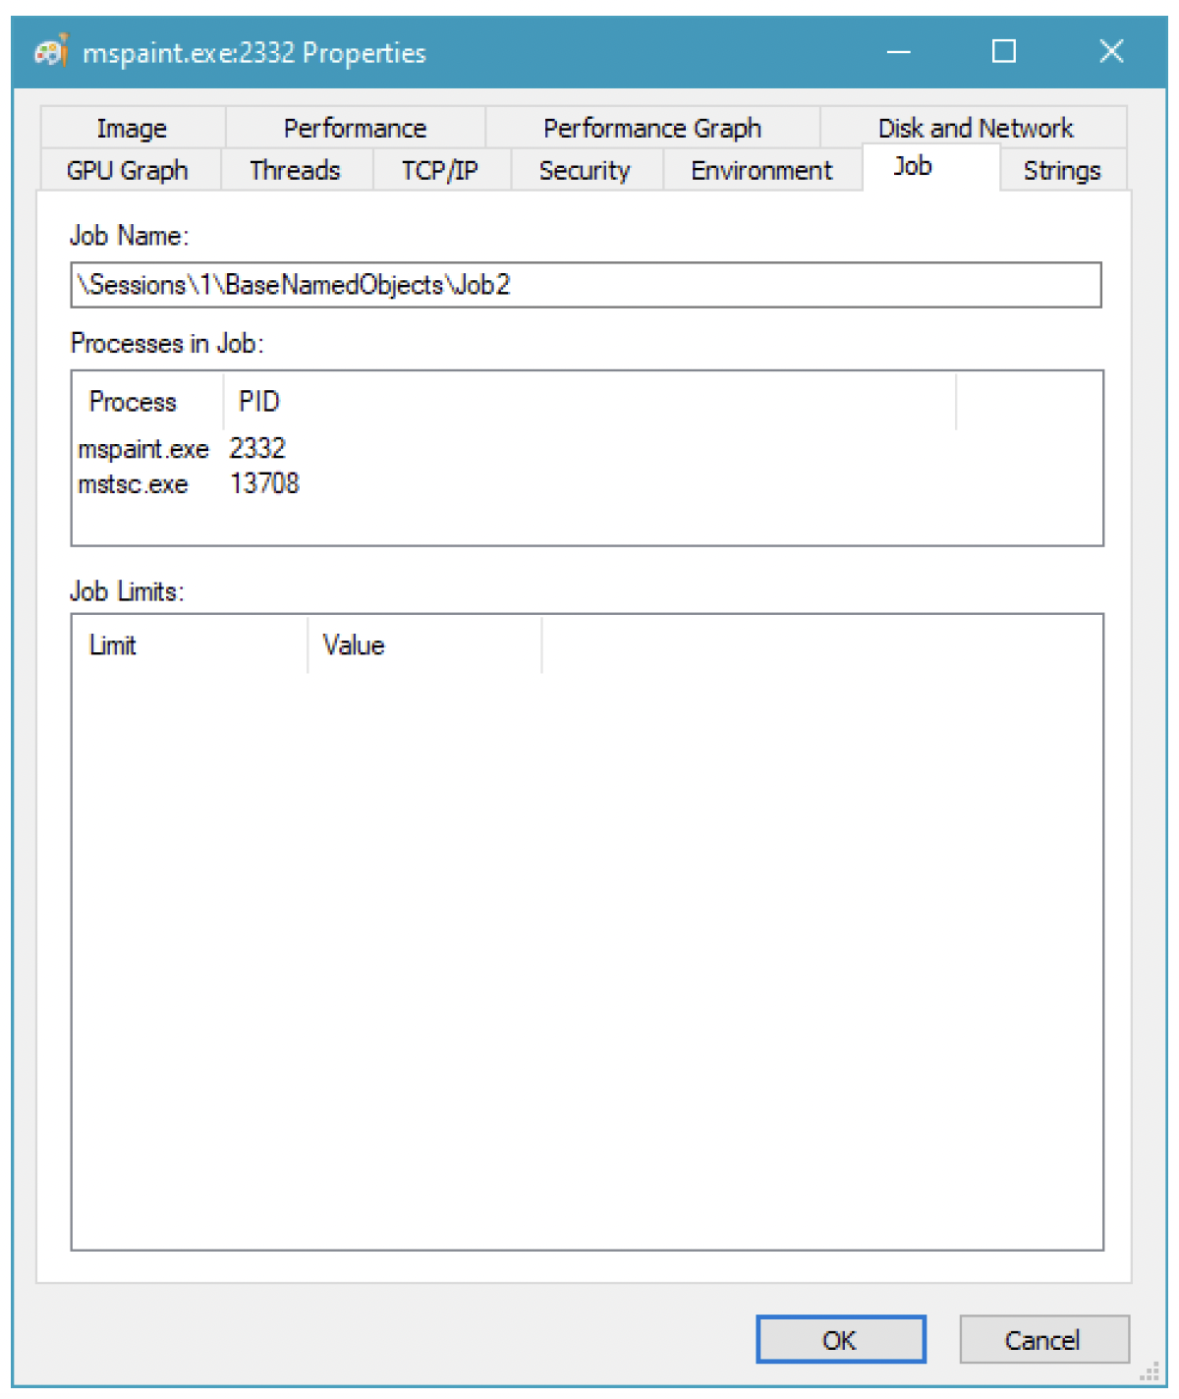
Task: Select the Performance Graph tab
Action: pyautogui.click(x=652, y=128)
